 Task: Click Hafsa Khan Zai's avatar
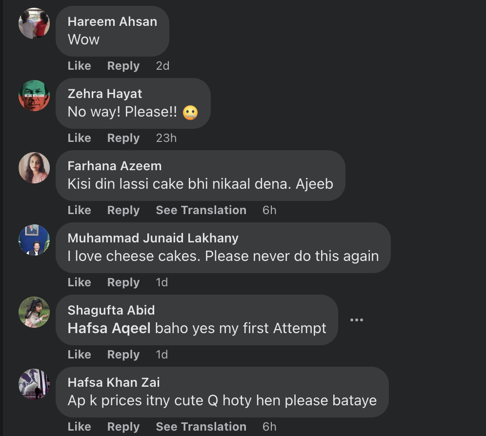click(34, 384)
